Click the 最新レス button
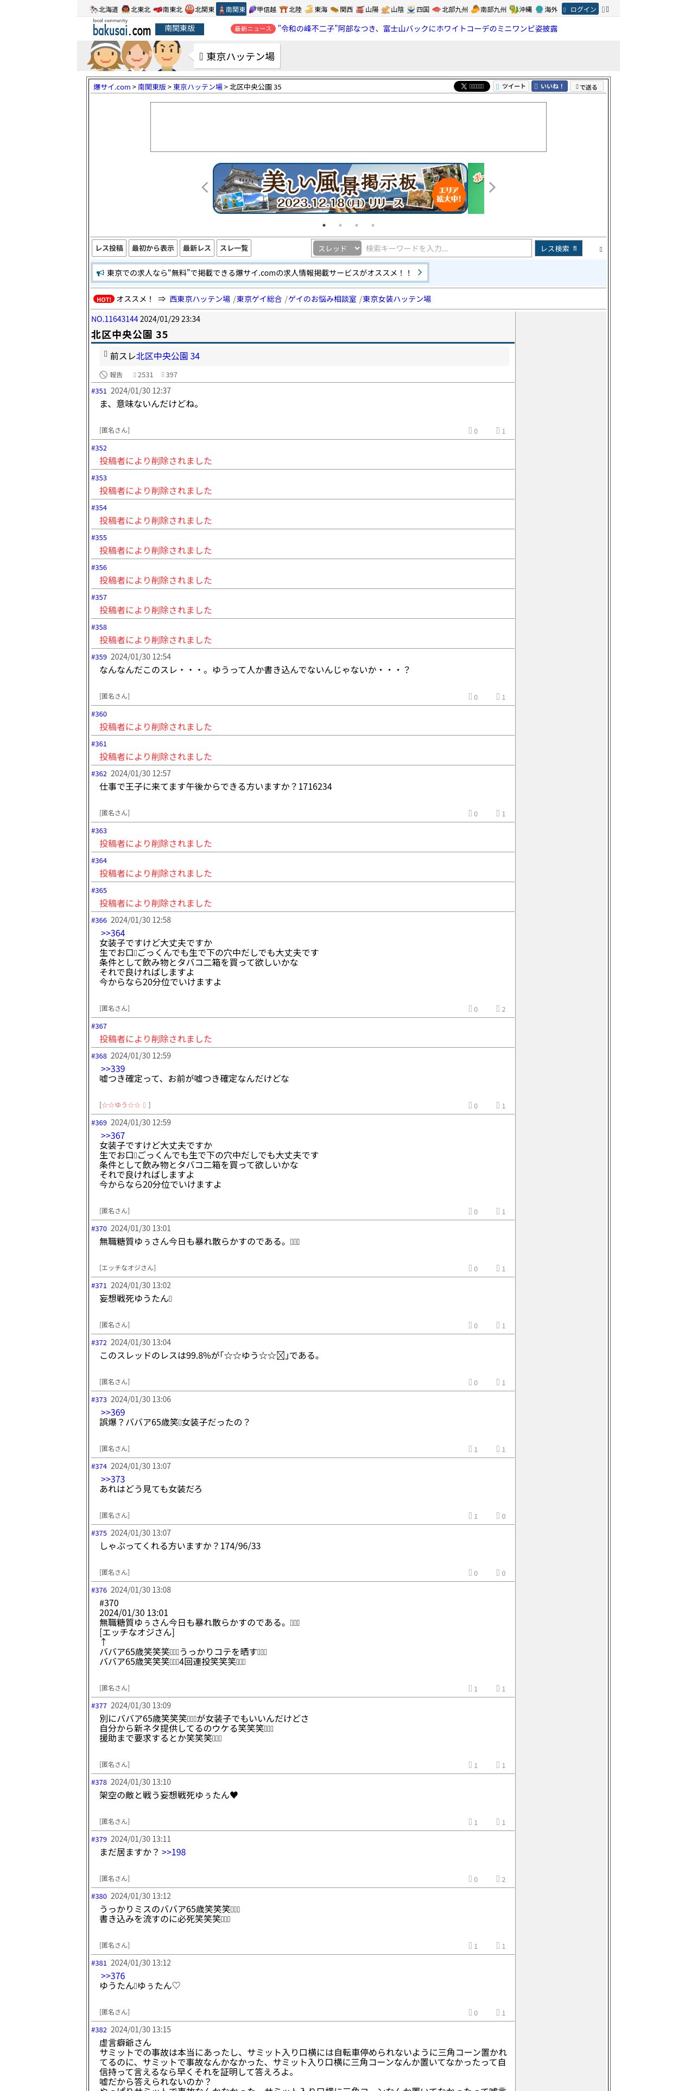 197,249
